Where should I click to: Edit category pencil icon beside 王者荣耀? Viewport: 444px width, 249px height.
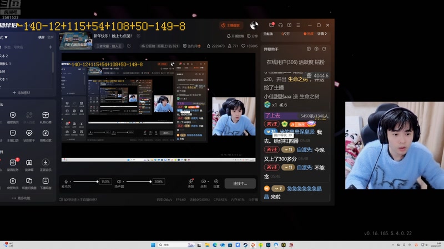pos(129,46)
